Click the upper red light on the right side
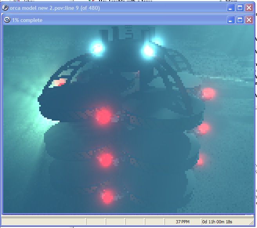This screenshot has width=257, height=228. [208, 93]
